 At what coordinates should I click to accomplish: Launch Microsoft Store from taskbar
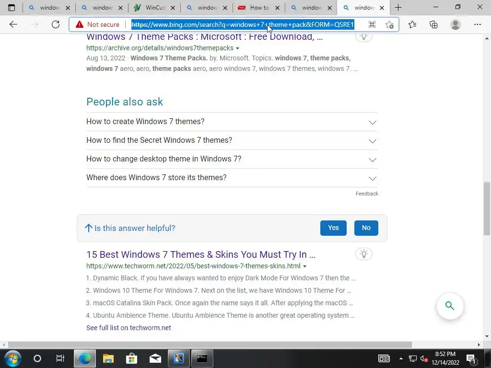[131, 358]
